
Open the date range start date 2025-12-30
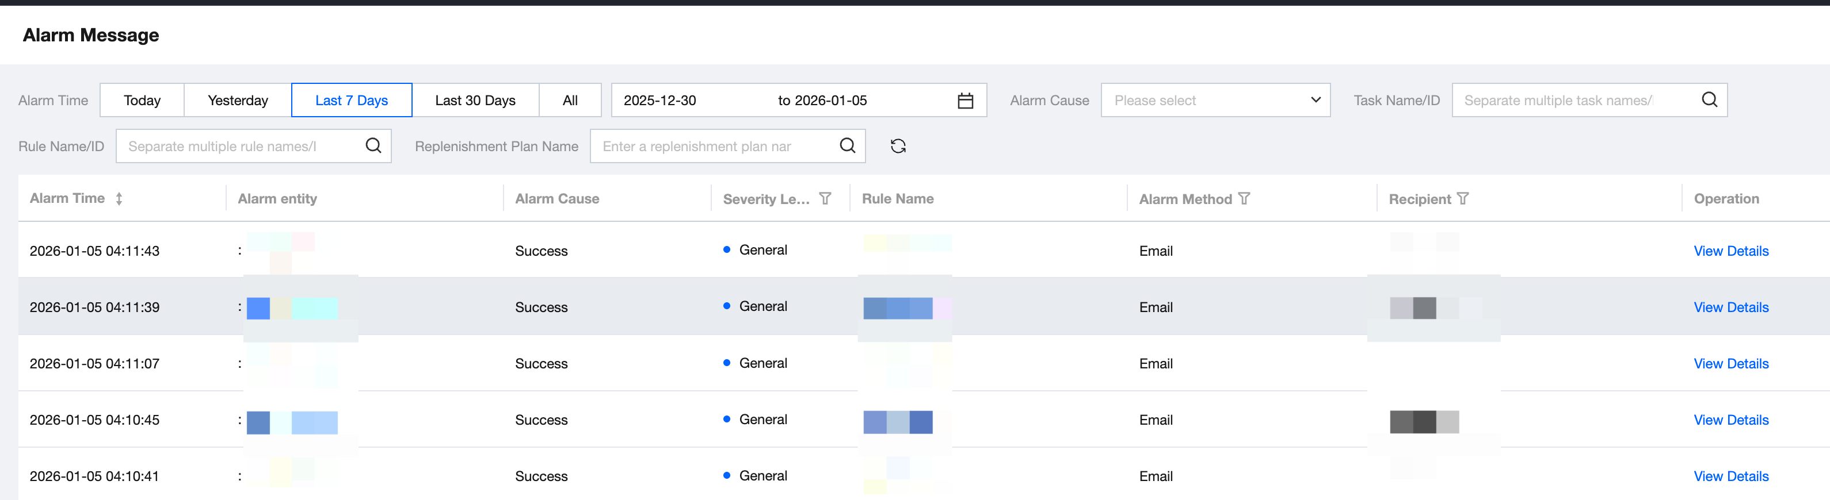click(660, 101)
